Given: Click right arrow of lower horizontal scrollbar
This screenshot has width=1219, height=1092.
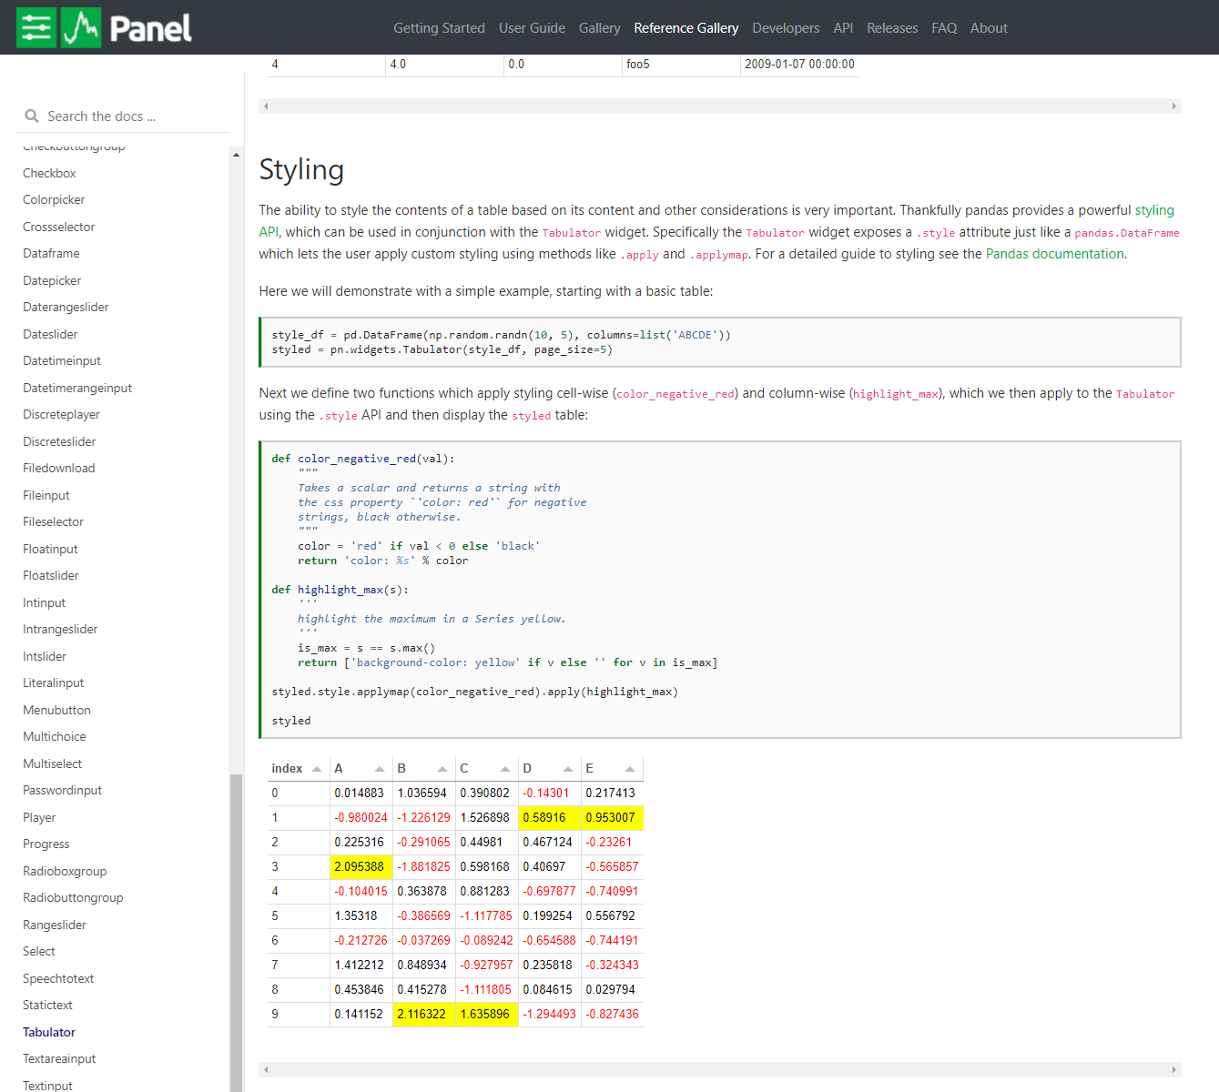Looking at the screenshot, I should (1174, 1070).
